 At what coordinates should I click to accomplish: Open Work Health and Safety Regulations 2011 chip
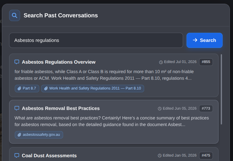click(x=93, y=89)
